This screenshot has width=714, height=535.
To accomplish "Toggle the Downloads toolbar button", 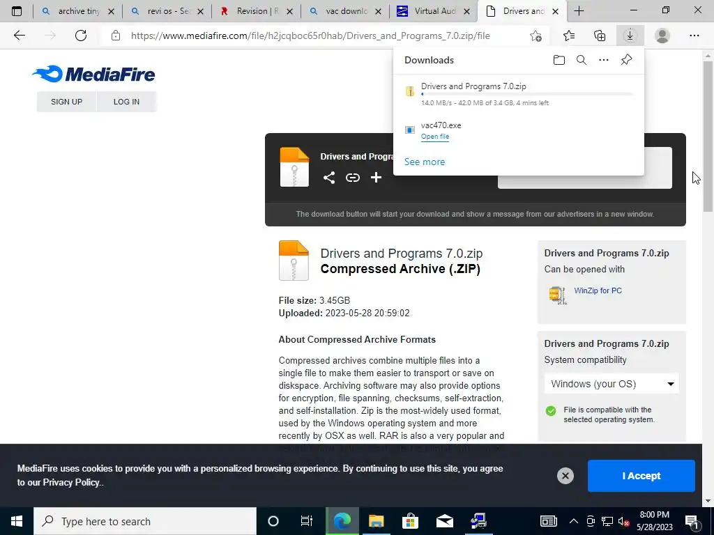I will pos(630,36).
